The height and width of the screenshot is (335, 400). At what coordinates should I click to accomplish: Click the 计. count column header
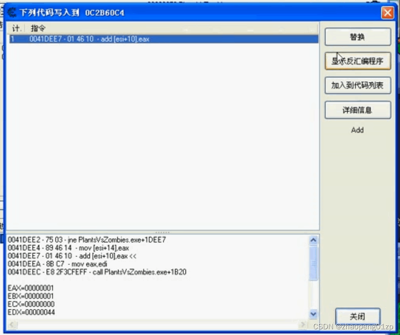click(x=16, y=28)
